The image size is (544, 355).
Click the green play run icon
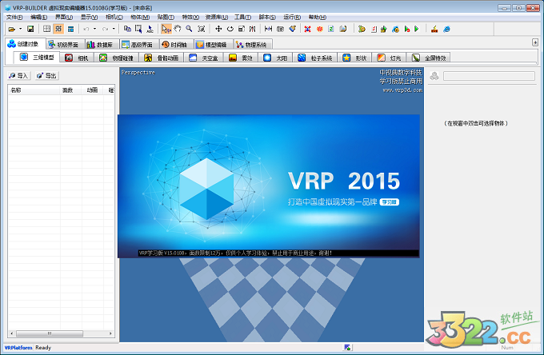coord(417,29)
